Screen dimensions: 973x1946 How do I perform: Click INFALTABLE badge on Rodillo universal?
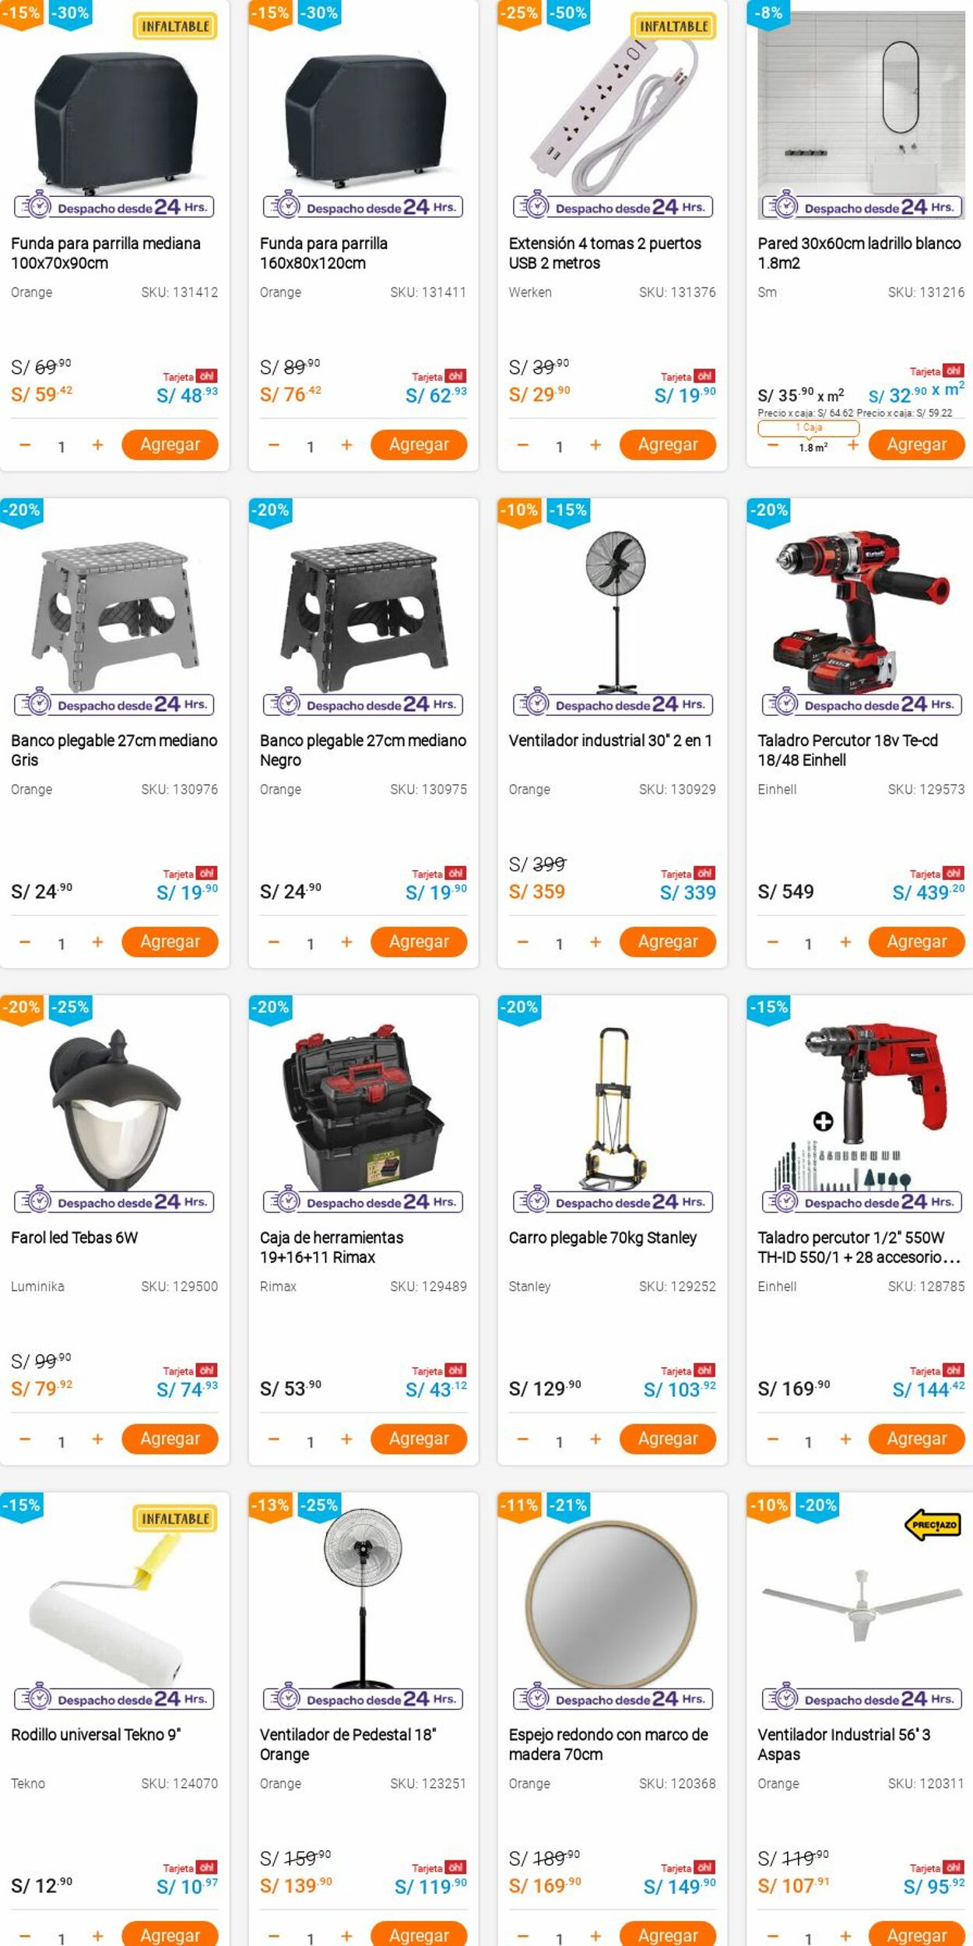[x=175, y=1518]
